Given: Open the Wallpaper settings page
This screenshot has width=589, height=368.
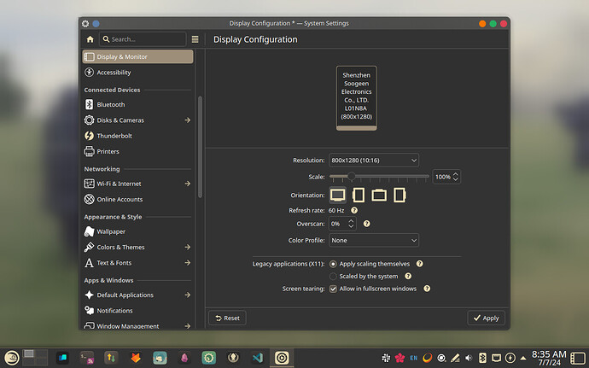Looking at the screenshot, I should (x=111, y=231).
